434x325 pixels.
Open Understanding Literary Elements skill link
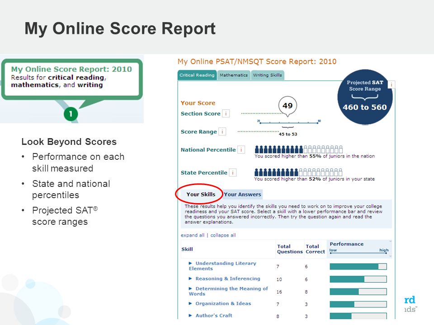(222, 266)
